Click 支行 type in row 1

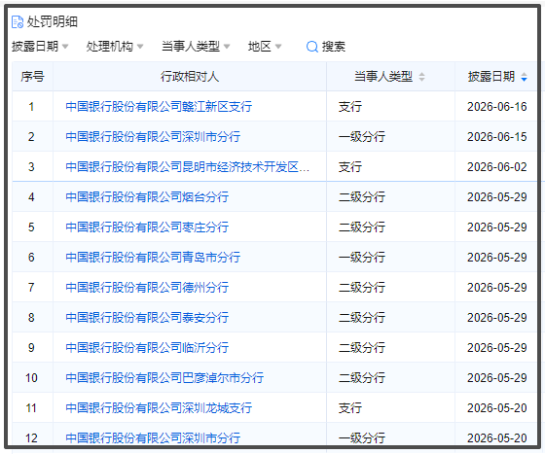point(350,107)
